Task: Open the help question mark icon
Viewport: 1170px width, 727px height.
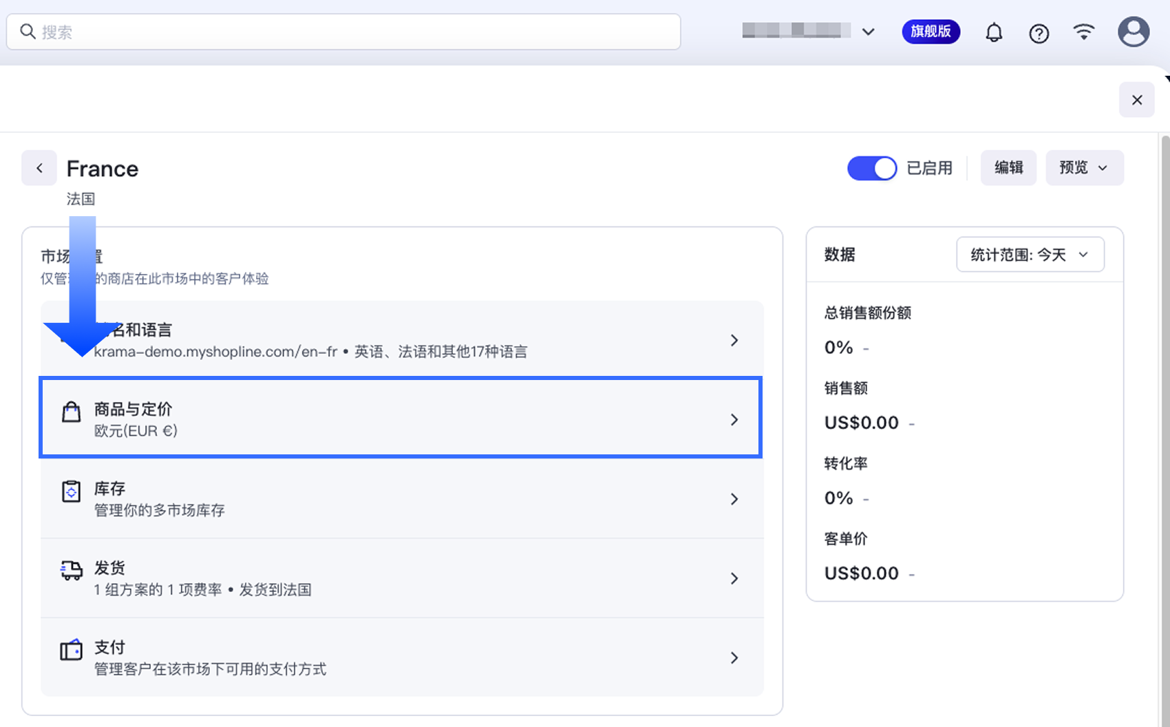Action: (1039, 33)
